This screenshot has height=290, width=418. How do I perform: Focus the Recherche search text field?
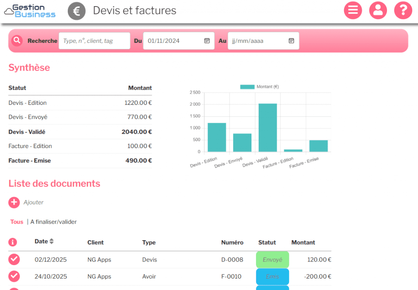[x=94, y=41]
